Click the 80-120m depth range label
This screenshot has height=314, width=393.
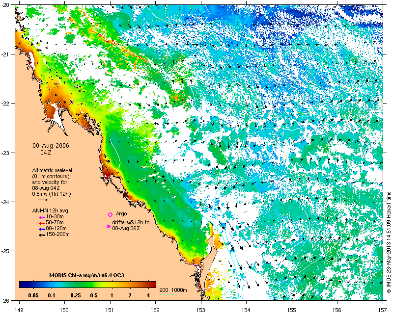(56, 228)
